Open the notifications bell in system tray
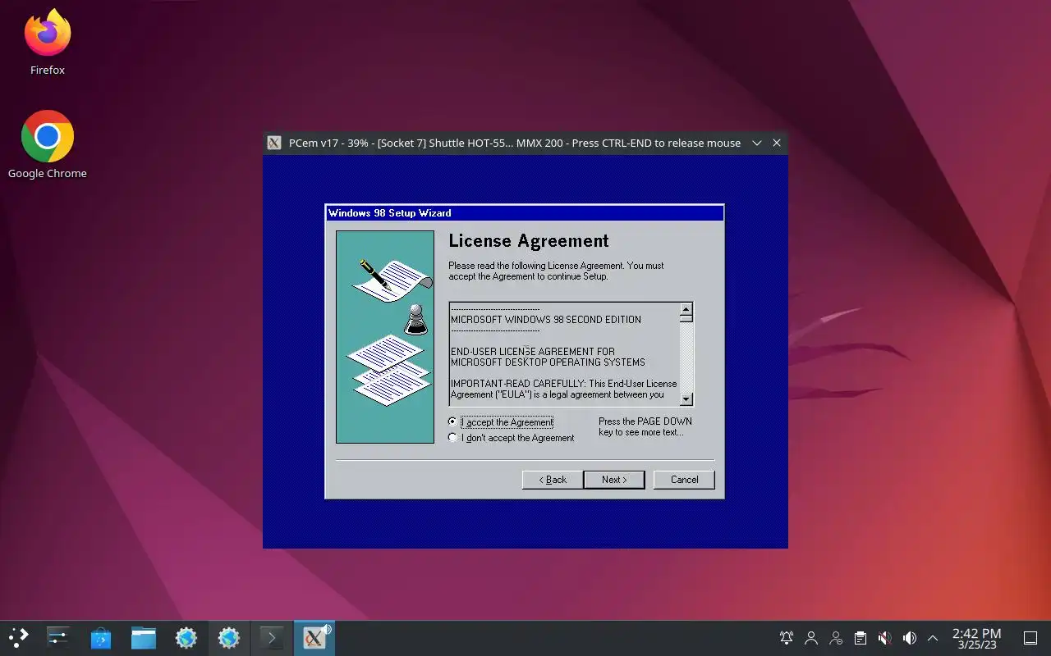This screenshot has height=656, width=1051. [x=787, y=638]
